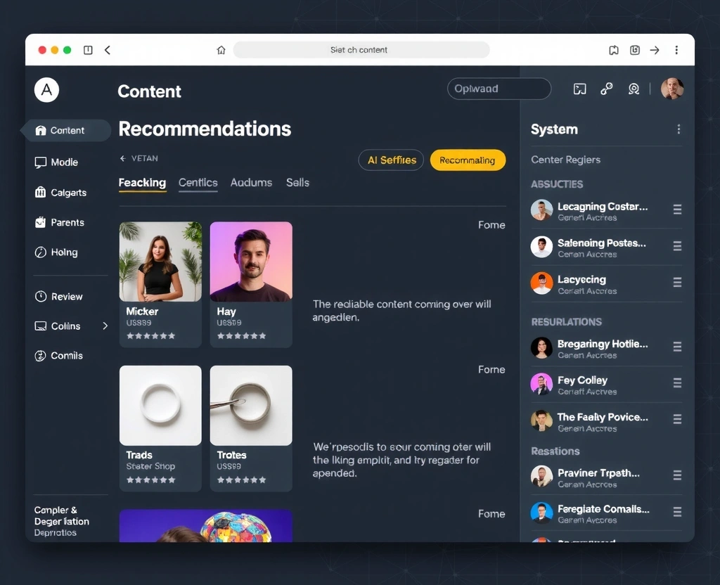Click the Opwaad button in the header
Image resolution: width=720 pixels, height=585 pixels.
[x=499, y=89]
